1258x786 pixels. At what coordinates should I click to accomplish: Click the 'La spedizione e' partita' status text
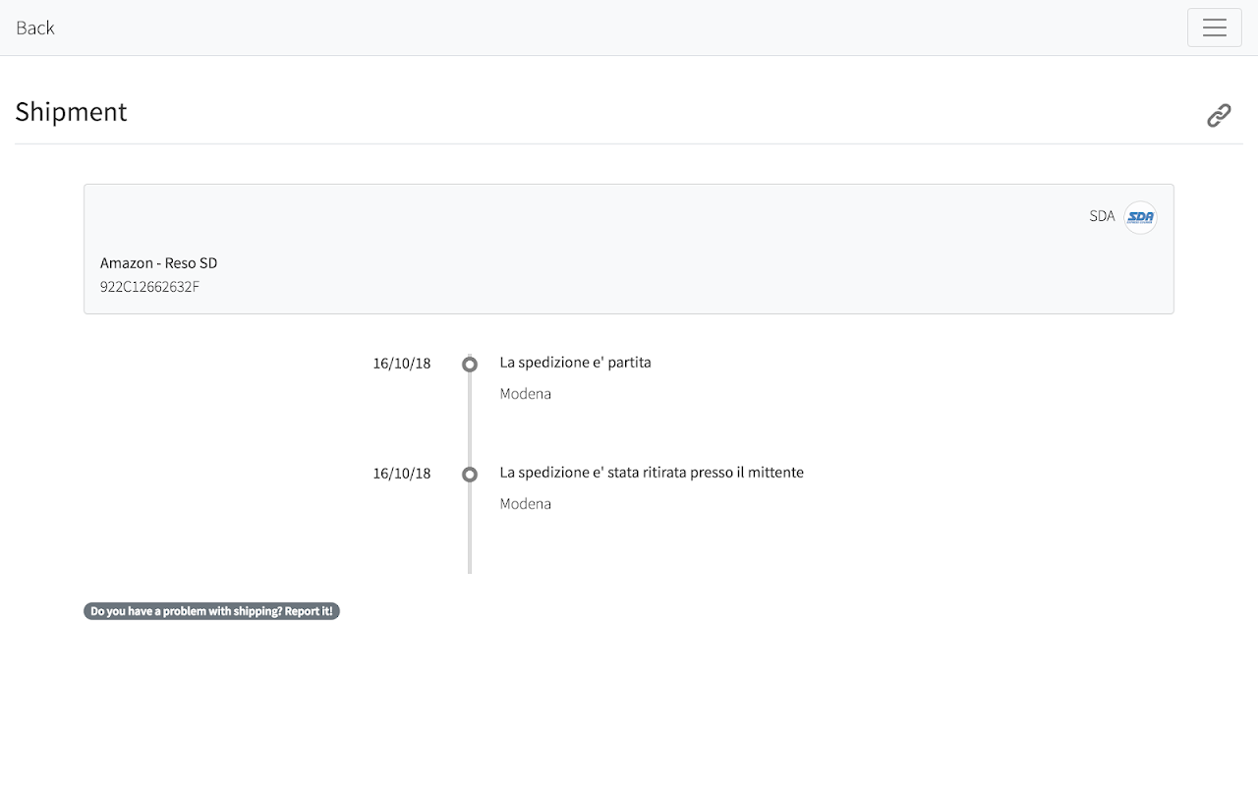pyautogui.click(x=575, y=363)
